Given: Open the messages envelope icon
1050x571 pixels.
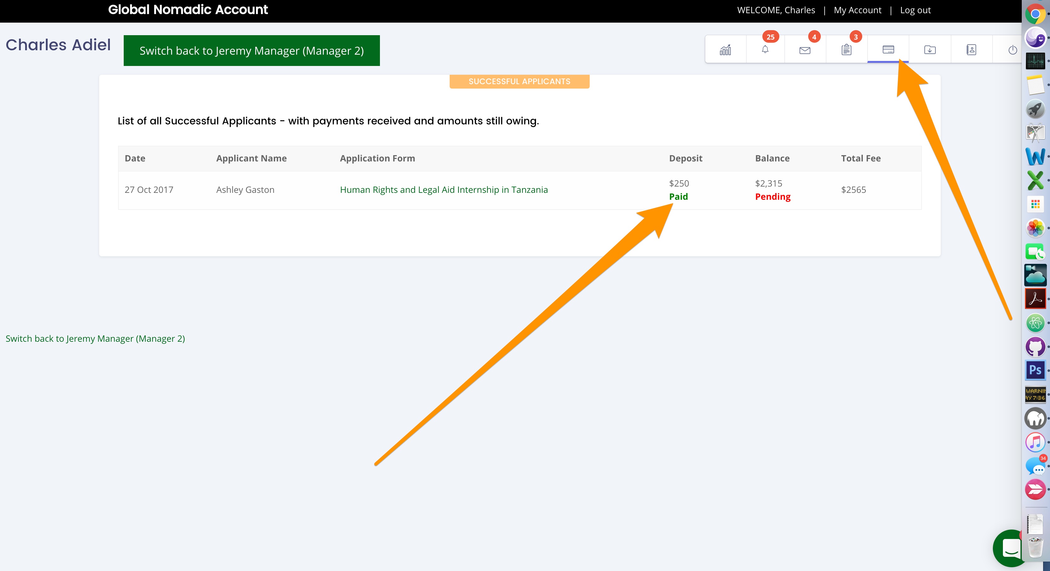Looking at the screenshot, I should point(805,50).
